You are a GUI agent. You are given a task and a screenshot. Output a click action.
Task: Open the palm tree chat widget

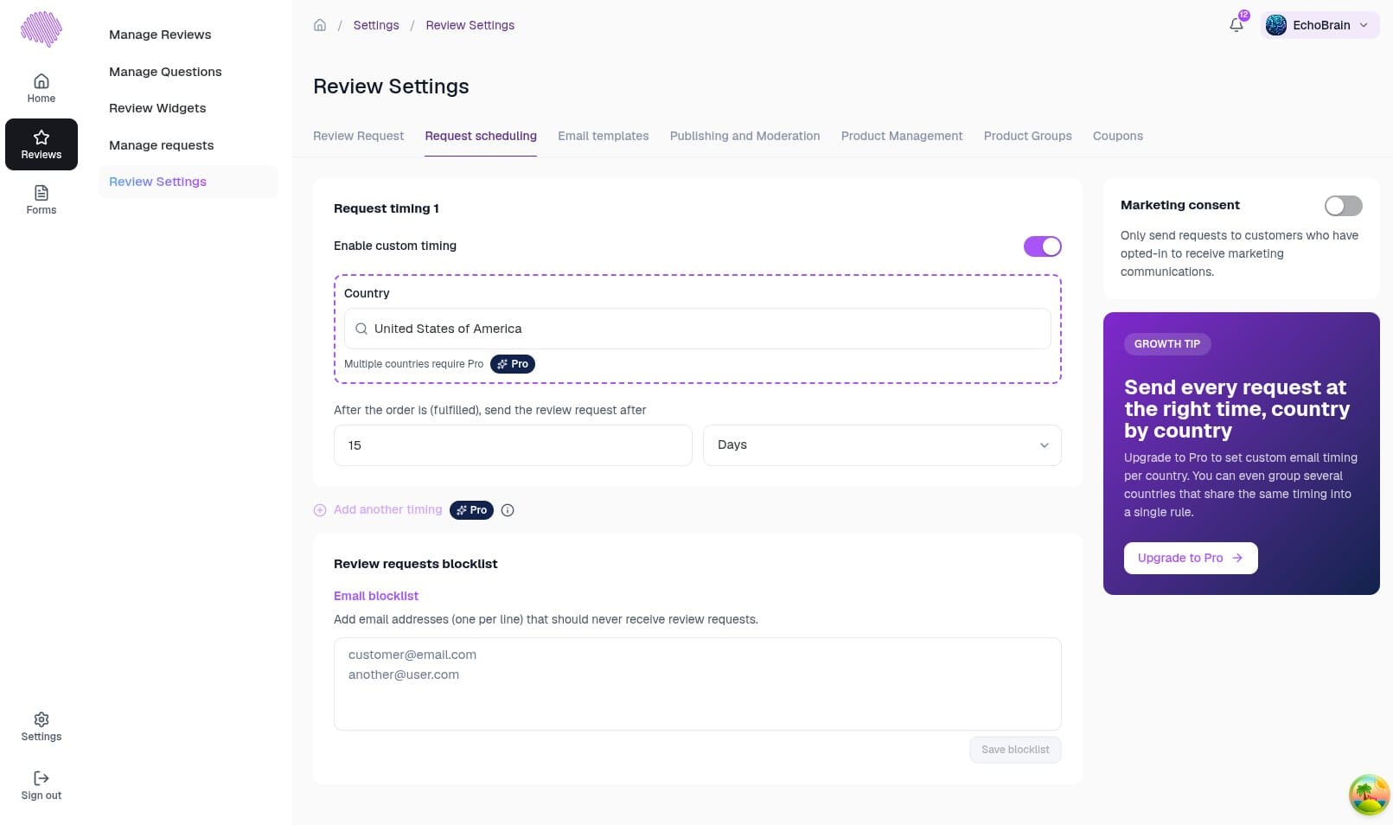tap(1370, 794)
